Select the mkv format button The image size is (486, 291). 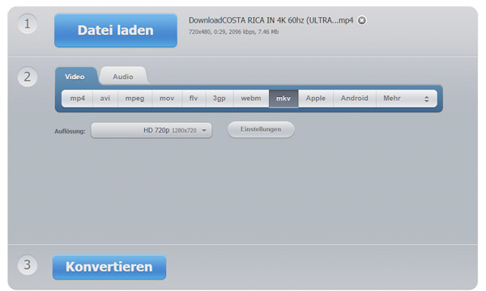coord(283,99)
